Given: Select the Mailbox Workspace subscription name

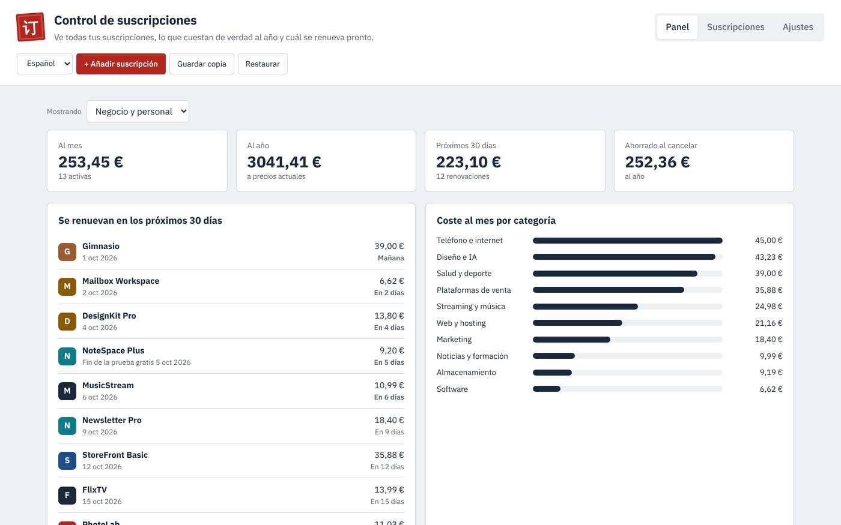Looking at the screenshot, I should [x=121, y=281].
